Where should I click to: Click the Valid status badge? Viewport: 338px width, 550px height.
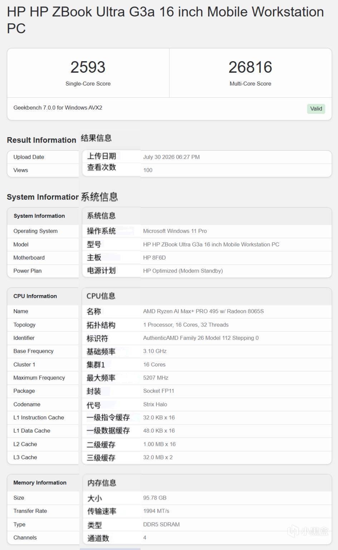click(x=316, y=108)
